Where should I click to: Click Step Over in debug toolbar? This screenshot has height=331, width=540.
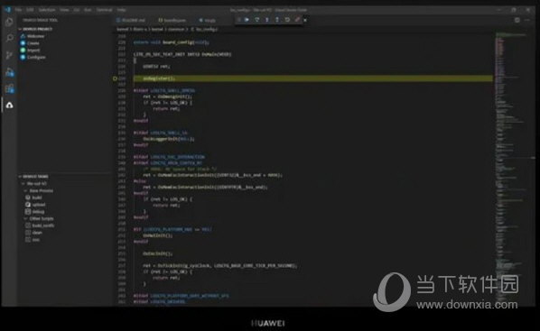point(257,20)
